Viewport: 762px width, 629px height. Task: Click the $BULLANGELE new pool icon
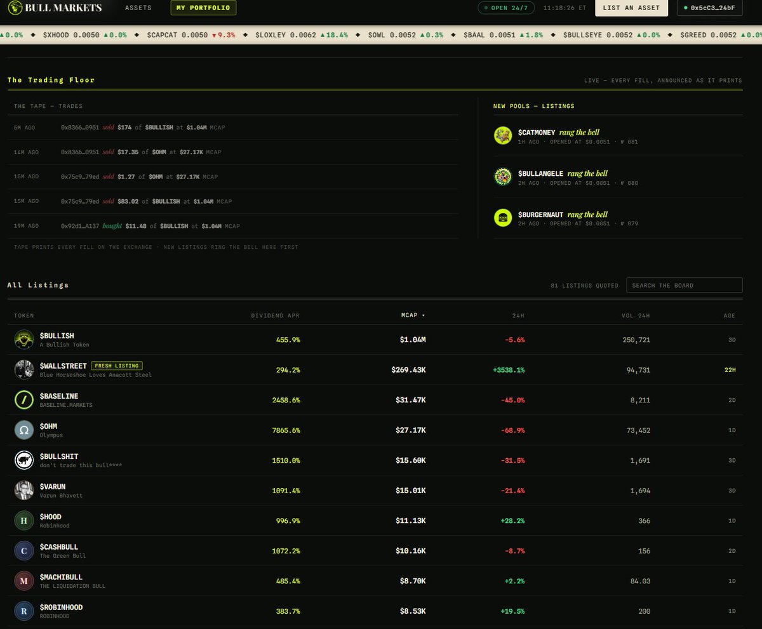(x=503, y=177)
